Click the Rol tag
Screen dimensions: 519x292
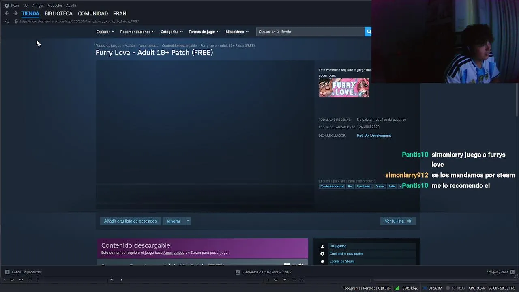tap(350, 187)
